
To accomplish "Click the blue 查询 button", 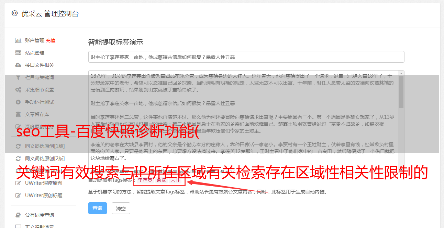I will 98,208.
